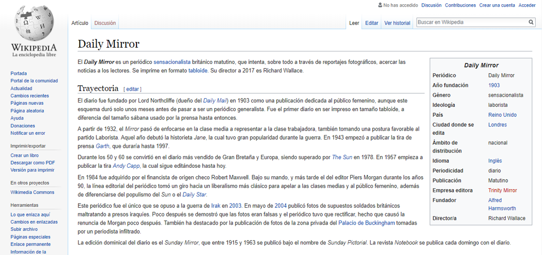Screen dimensions: 542x255
Task: Click the search magnifying glass icon
Action: 531,22
